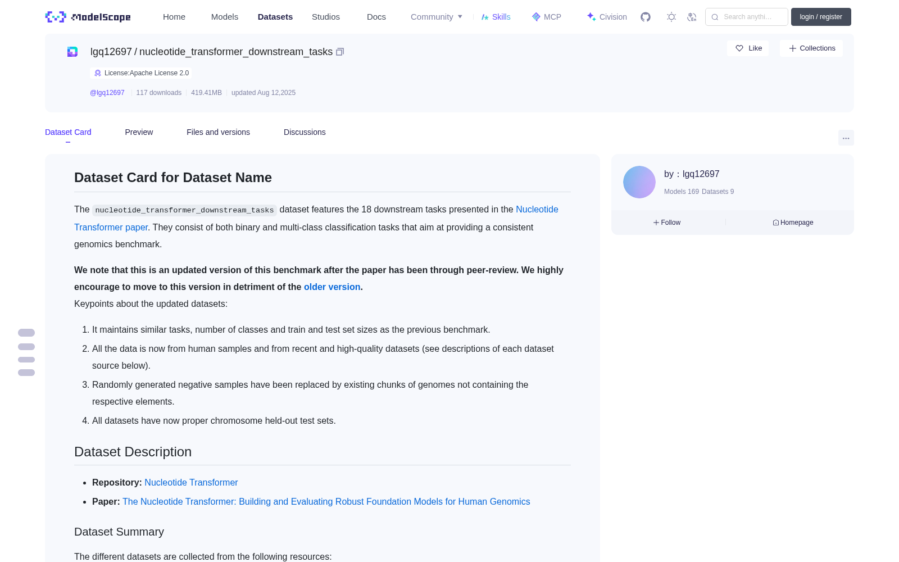
Task: Click the ModelScope logo
Action: [88, 17]
